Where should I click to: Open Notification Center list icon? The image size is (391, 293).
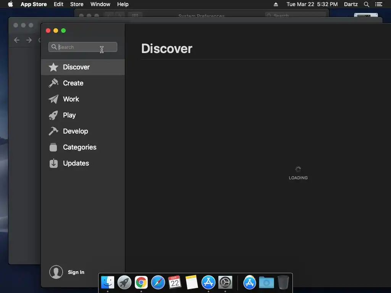pos(379,4)
